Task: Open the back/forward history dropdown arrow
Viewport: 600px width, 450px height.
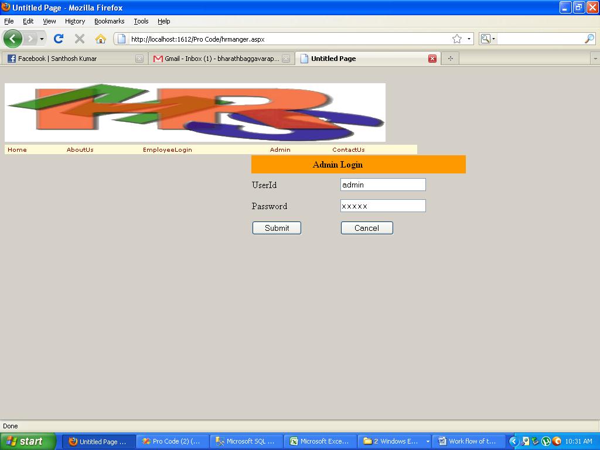Action: [42, 39]
